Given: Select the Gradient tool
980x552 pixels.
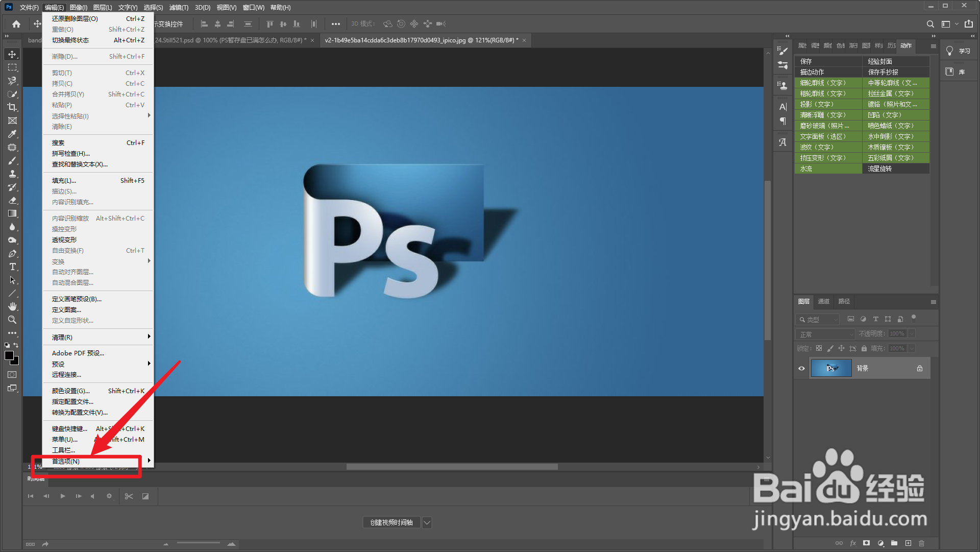Looking at the screenshot, I should tap(12, 213).
